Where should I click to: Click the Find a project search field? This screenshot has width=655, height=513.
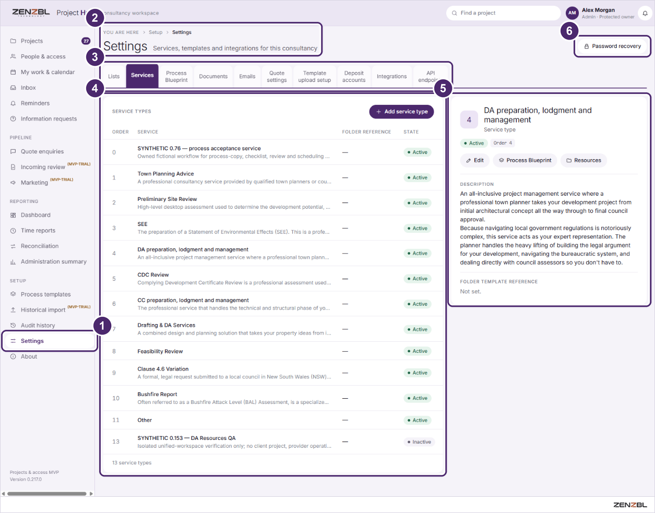504,13
